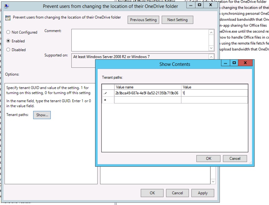Click the Supported on scroll up arrow

(211, 57)
